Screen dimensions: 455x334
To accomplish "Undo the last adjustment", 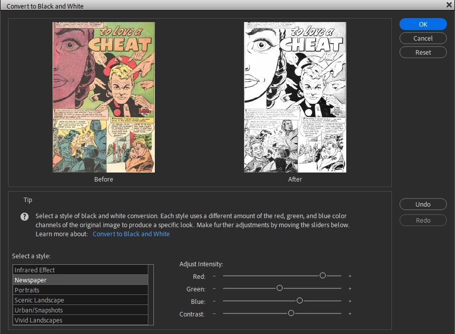I will click(x=423, y=204).
